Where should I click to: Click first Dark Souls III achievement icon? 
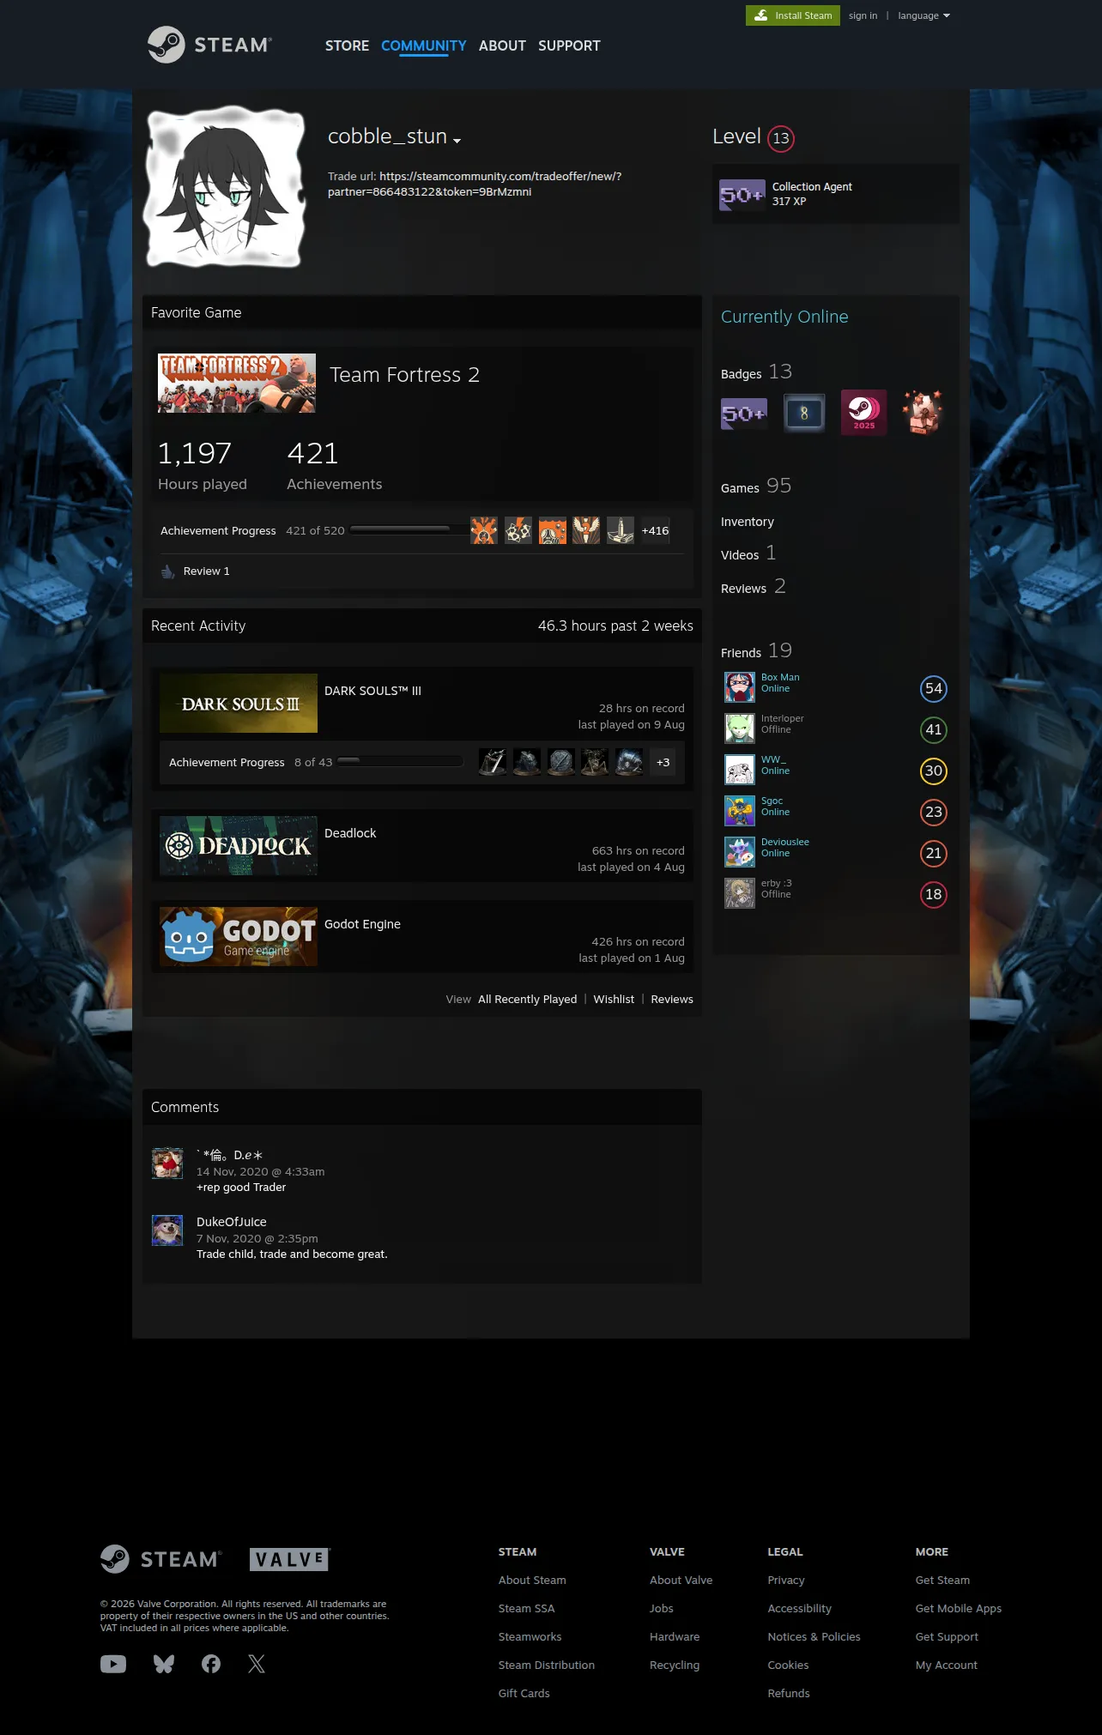point(493,762)
